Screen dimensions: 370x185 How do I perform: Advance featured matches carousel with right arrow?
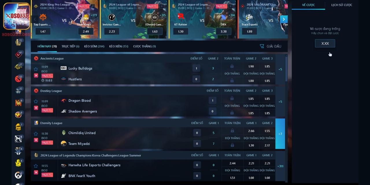(284, 19)
